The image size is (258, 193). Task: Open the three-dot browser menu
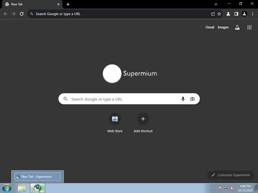(x=252, y=14)
